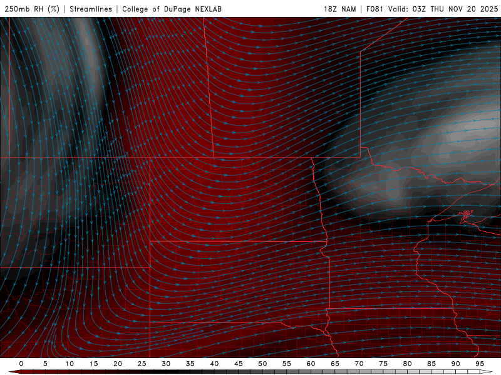The image size is (501, 375).
Task: Click the 'Valid: 03Z THU NOV 20 2025' text
Action: click(443, 9)
